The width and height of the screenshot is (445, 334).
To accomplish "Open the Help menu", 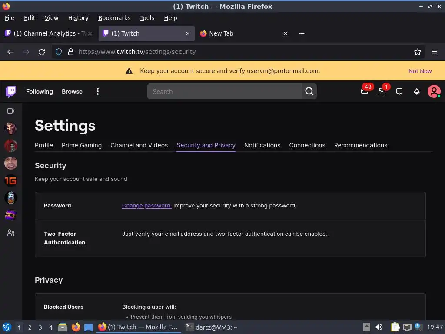I will 170,18.
